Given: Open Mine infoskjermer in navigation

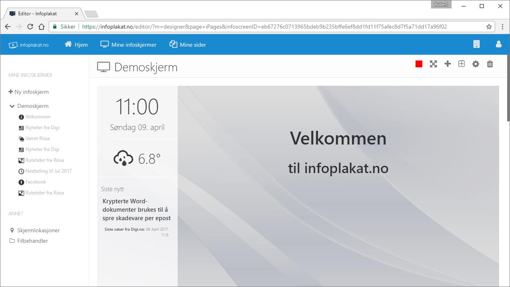Looking at the screenshot, I should point(129,45).
